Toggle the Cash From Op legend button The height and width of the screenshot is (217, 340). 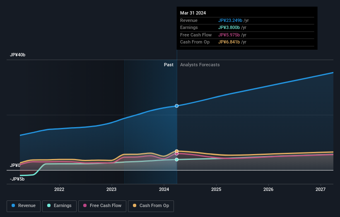tap(151, 206)
